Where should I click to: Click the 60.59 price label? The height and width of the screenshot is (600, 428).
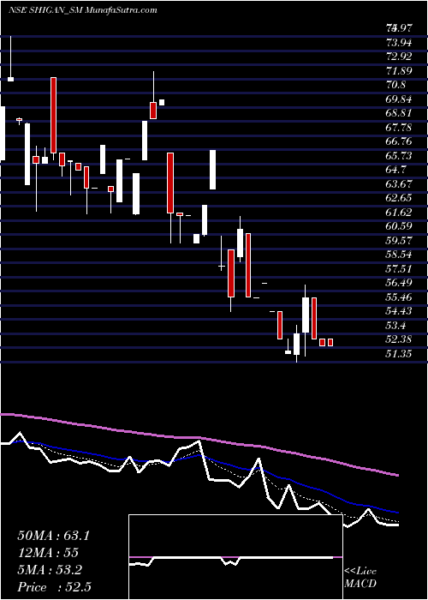pyautogui.click(x=399, y=226)
